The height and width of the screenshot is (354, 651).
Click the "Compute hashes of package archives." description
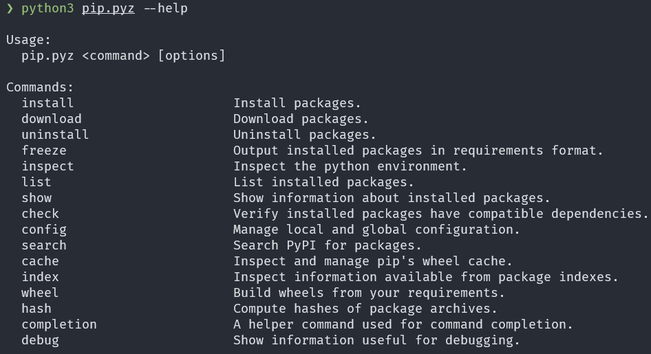(365, 309)
